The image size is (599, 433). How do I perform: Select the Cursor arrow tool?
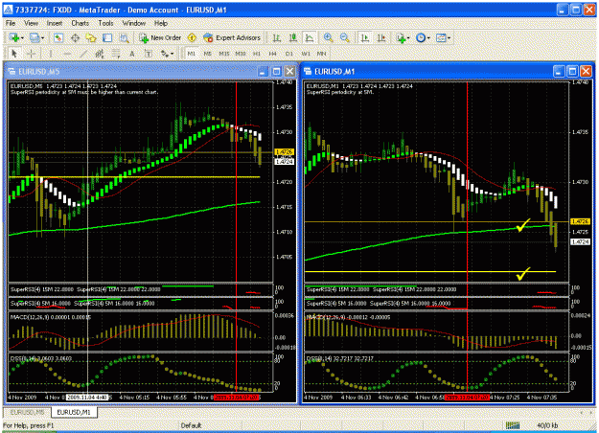(x=14, y=54)
